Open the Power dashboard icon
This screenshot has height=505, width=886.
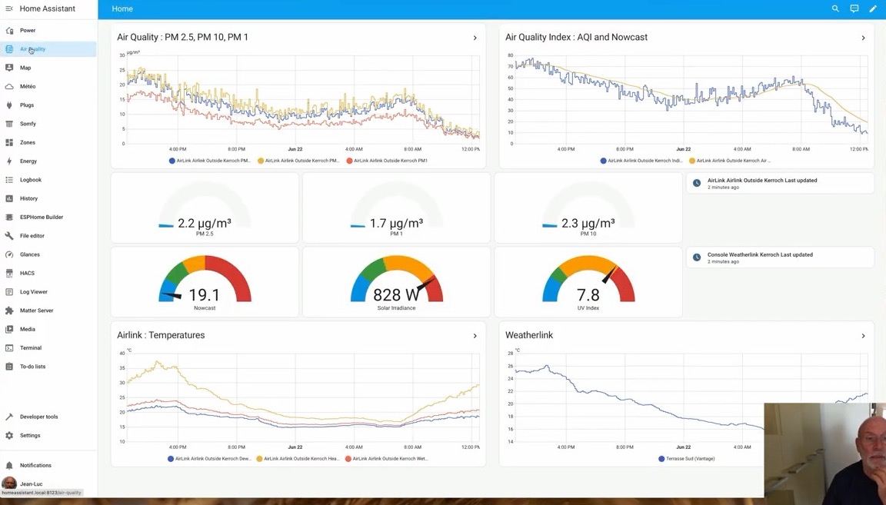pos(9,31)
